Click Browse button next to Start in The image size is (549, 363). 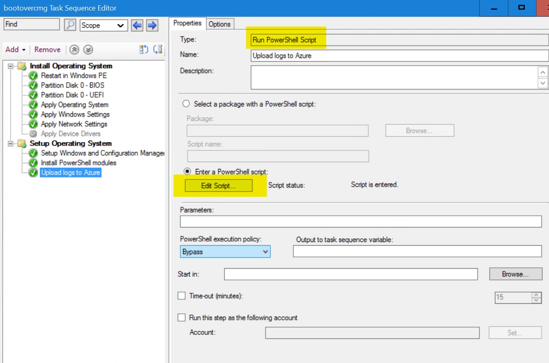[x=516, y=274]
